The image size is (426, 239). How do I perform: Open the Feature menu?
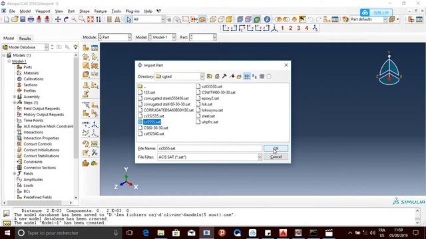pos(101,11)
